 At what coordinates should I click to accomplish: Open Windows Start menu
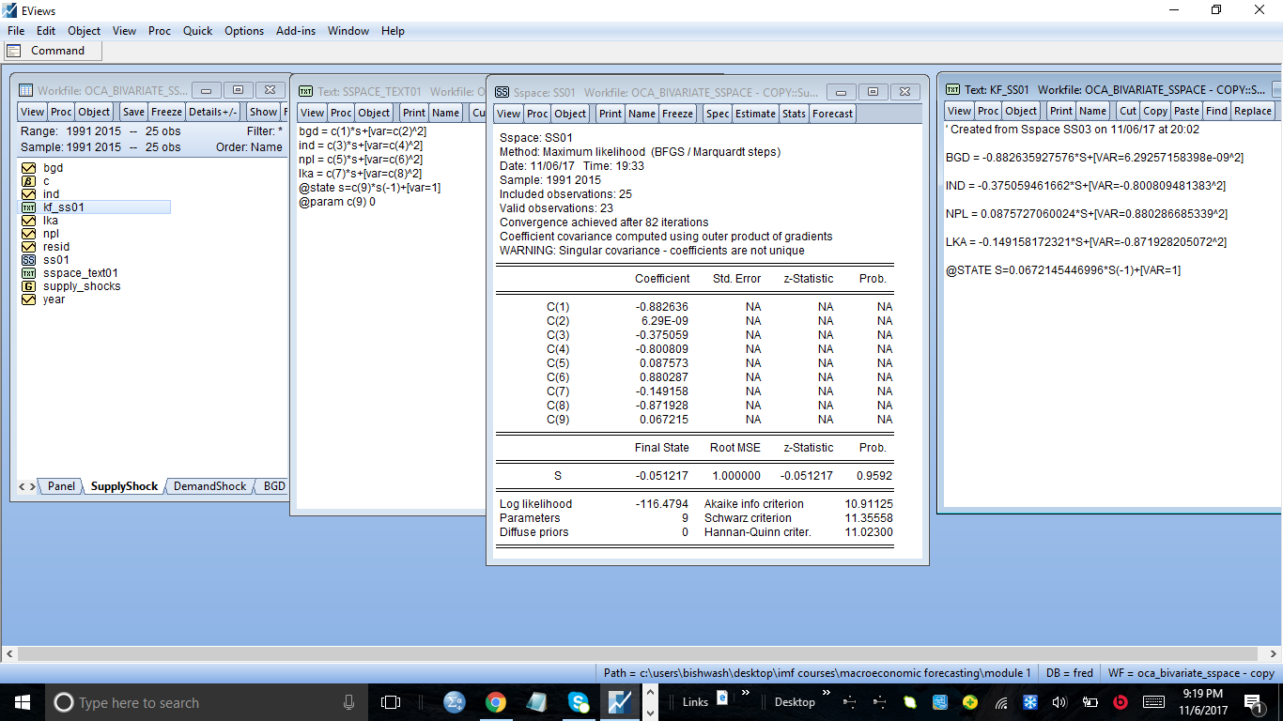23,702
